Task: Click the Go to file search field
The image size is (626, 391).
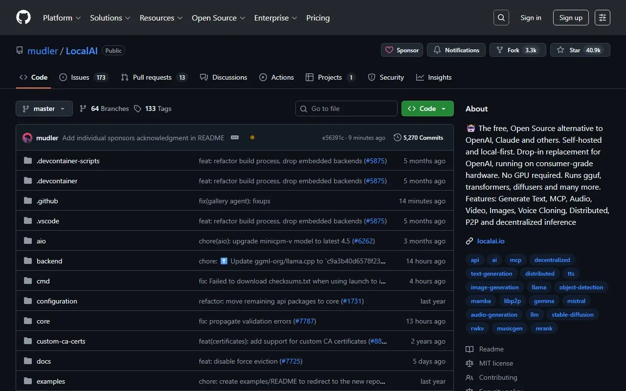Action: coord(346,109)
